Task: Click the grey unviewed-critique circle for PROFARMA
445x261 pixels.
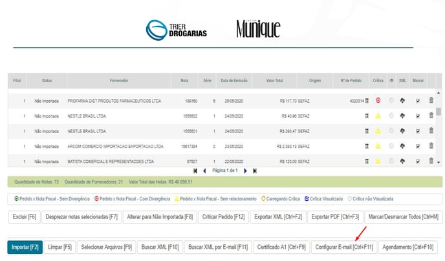Action: pyautogui.click(x=391, y=100)
